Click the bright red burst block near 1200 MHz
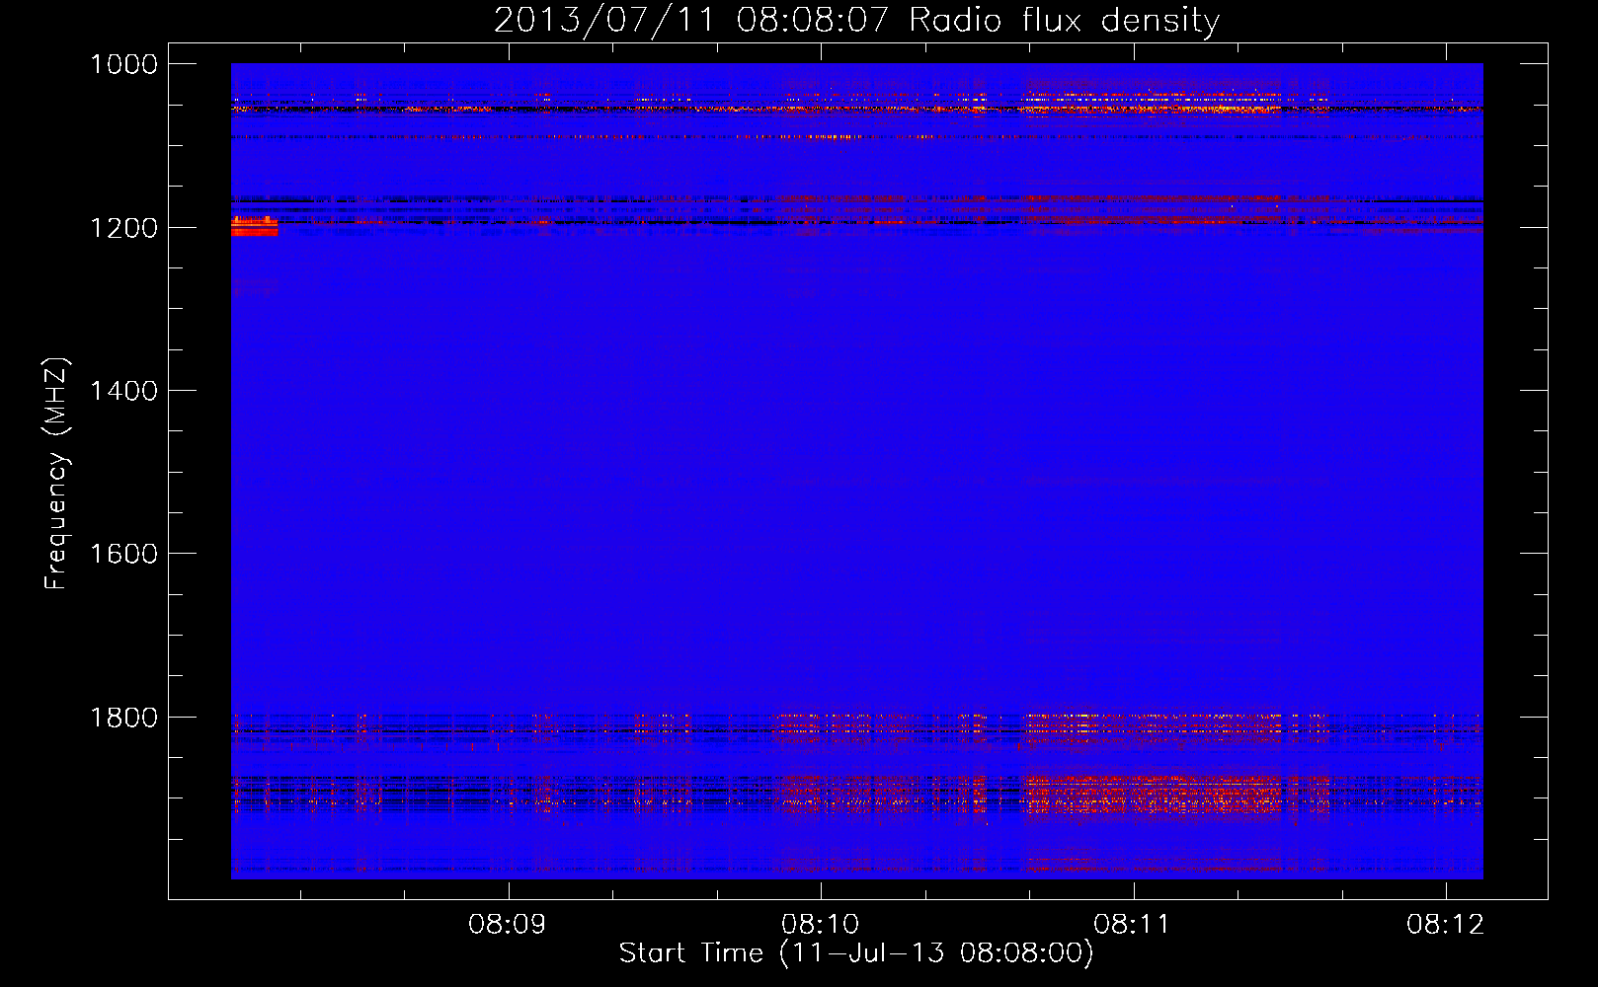The height and width of the screenshot is (987, 1598). click(x=254, y=227)
